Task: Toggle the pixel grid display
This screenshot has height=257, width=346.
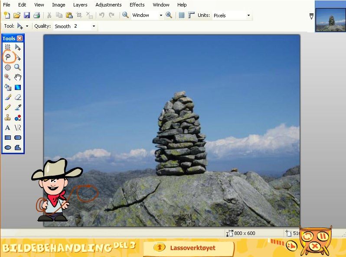Action: [182, 15]
